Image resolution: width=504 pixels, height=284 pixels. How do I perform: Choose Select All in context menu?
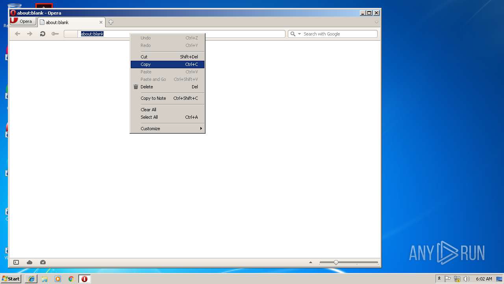point(167,117)
